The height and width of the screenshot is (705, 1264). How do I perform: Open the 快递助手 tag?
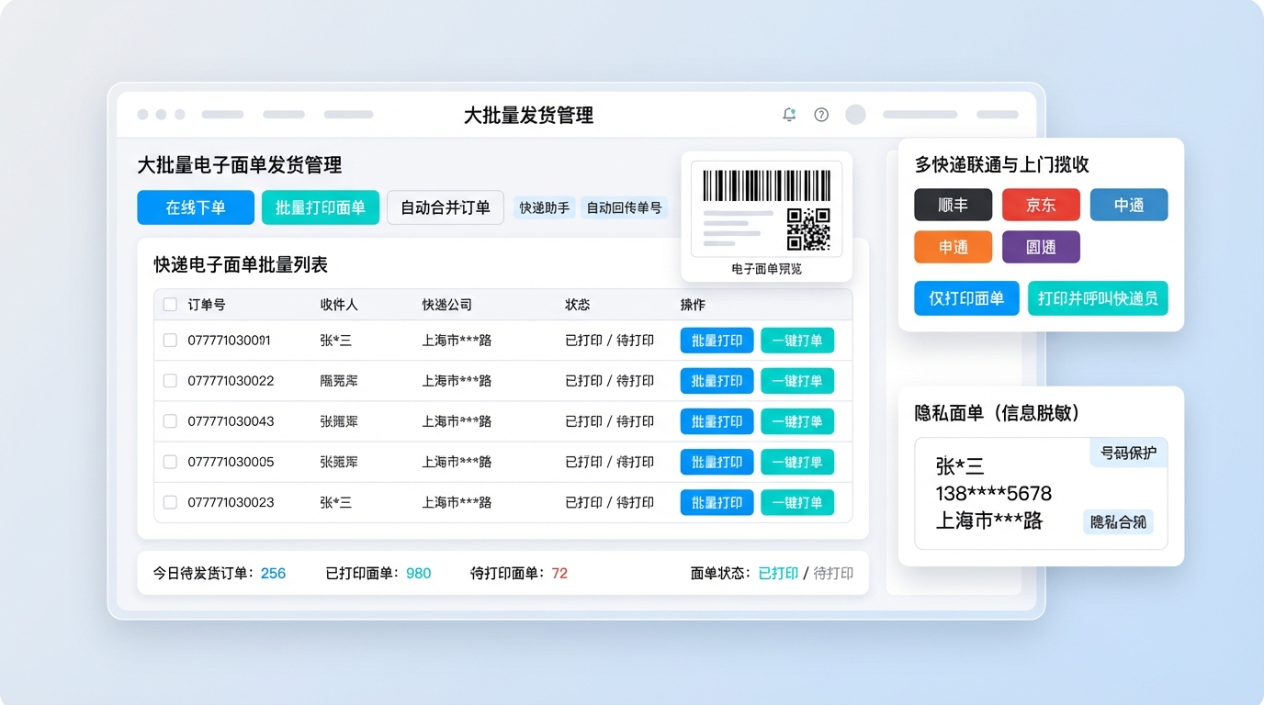(x=545, y=207)
